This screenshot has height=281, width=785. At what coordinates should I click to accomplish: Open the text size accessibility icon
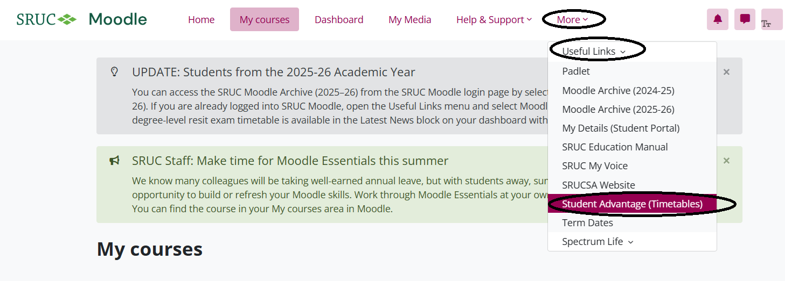point(772,19)
